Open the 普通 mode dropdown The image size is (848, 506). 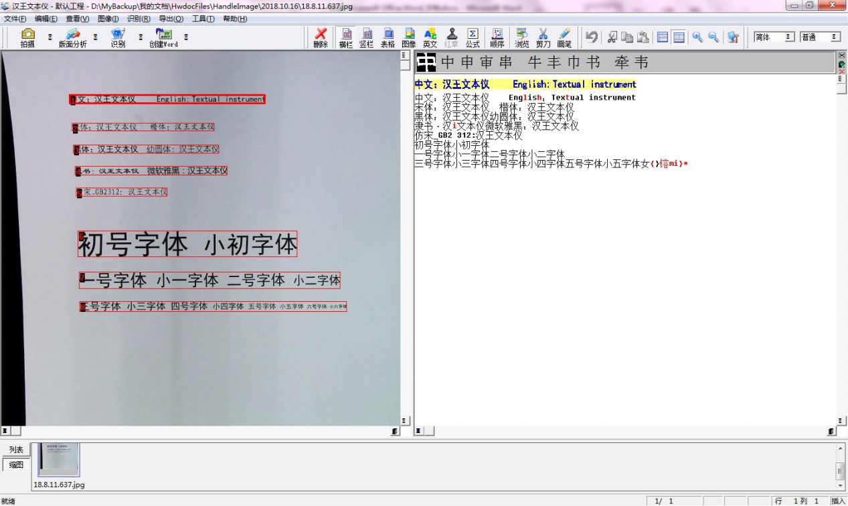click(835, 37)
